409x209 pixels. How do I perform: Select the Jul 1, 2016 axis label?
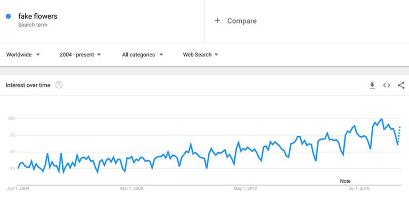click(359, 188)
